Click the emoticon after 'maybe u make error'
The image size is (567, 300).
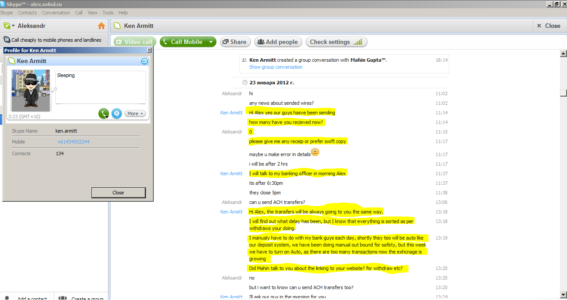pyautogui.click(x=315, y=152)
